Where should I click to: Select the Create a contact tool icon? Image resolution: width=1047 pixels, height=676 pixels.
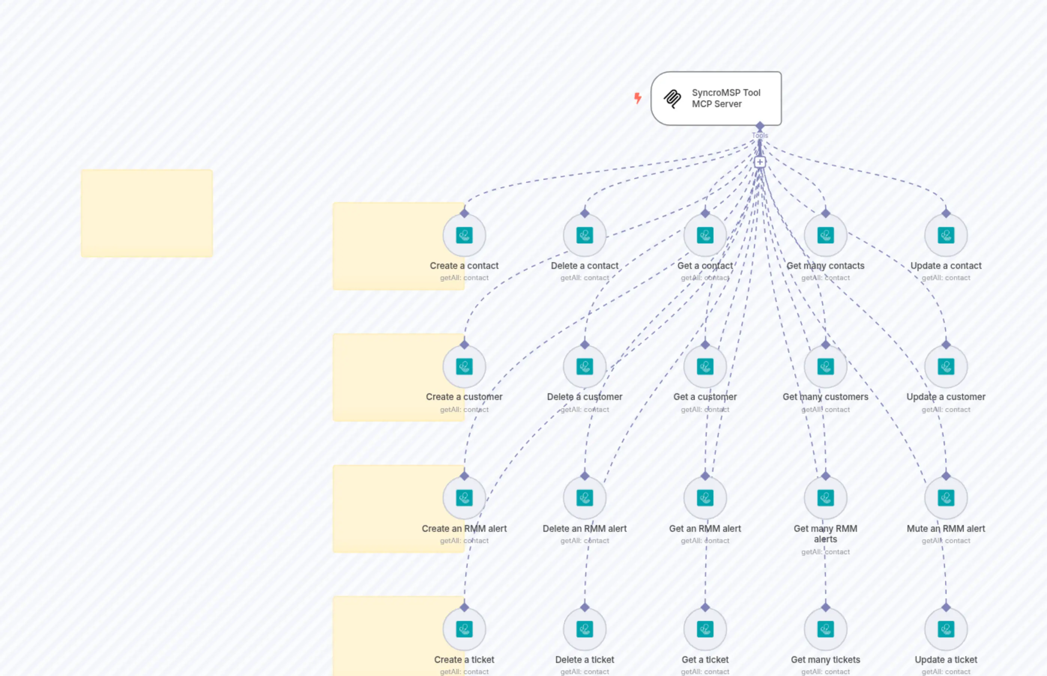click(x=464, y=235)
